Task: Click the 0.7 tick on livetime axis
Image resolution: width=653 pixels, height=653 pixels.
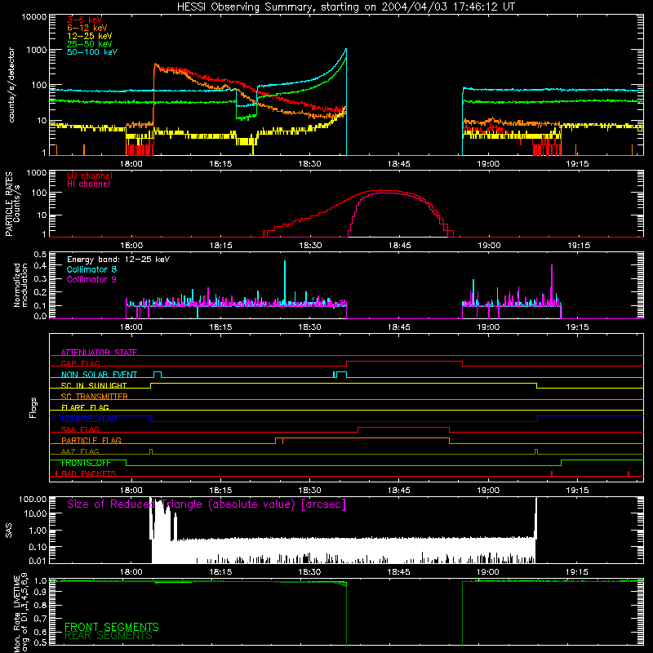Action: pos(40,619)
